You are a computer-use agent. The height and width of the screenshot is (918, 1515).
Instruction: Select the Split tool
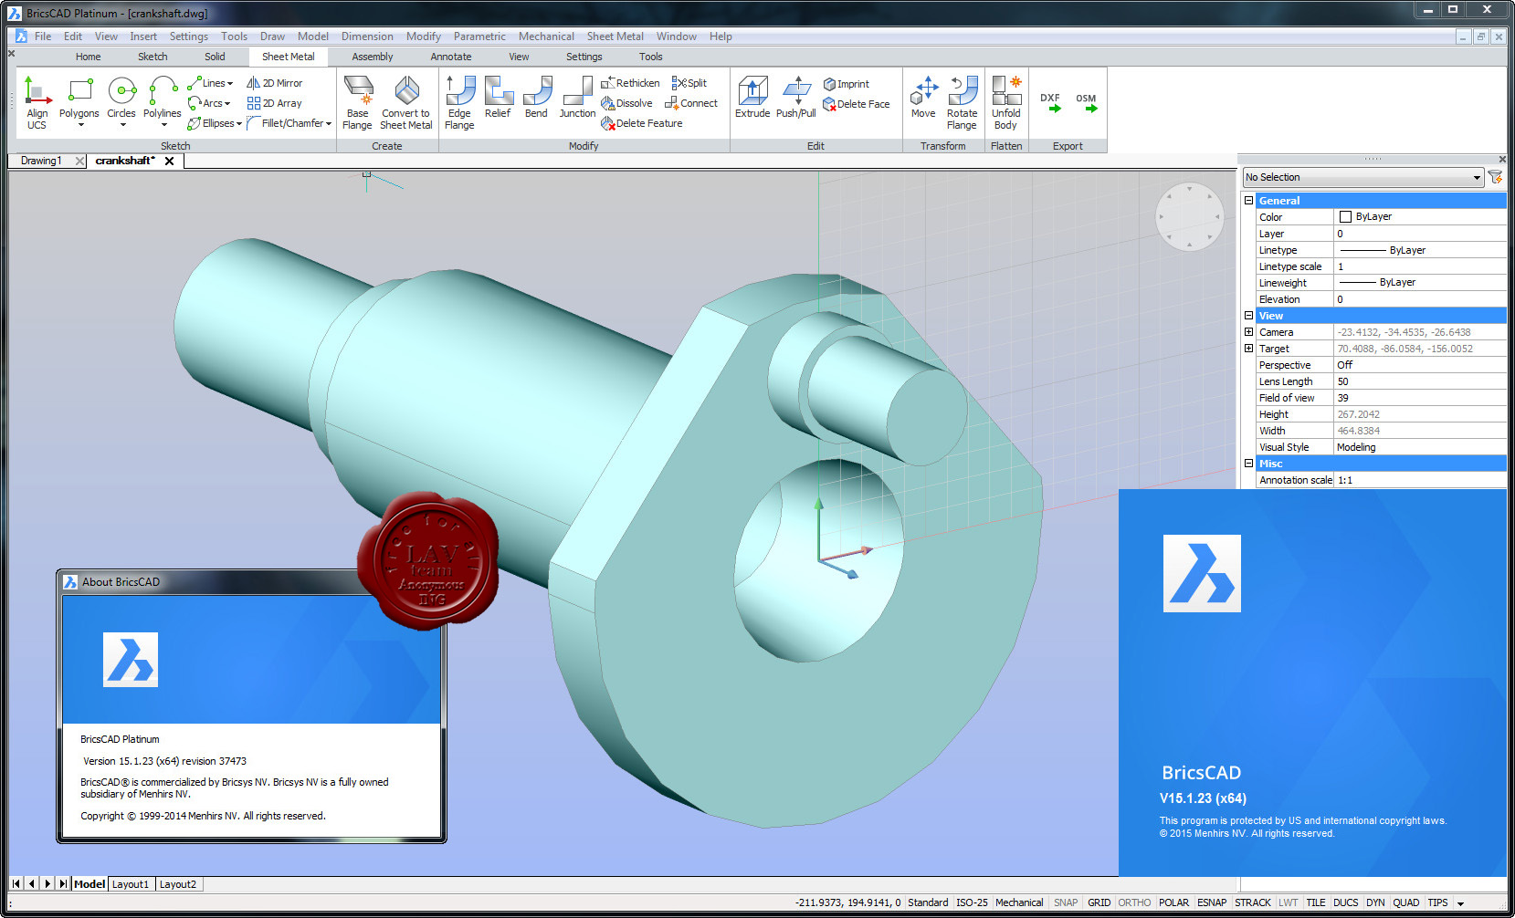pyautogui.click(x=689, y=83)
